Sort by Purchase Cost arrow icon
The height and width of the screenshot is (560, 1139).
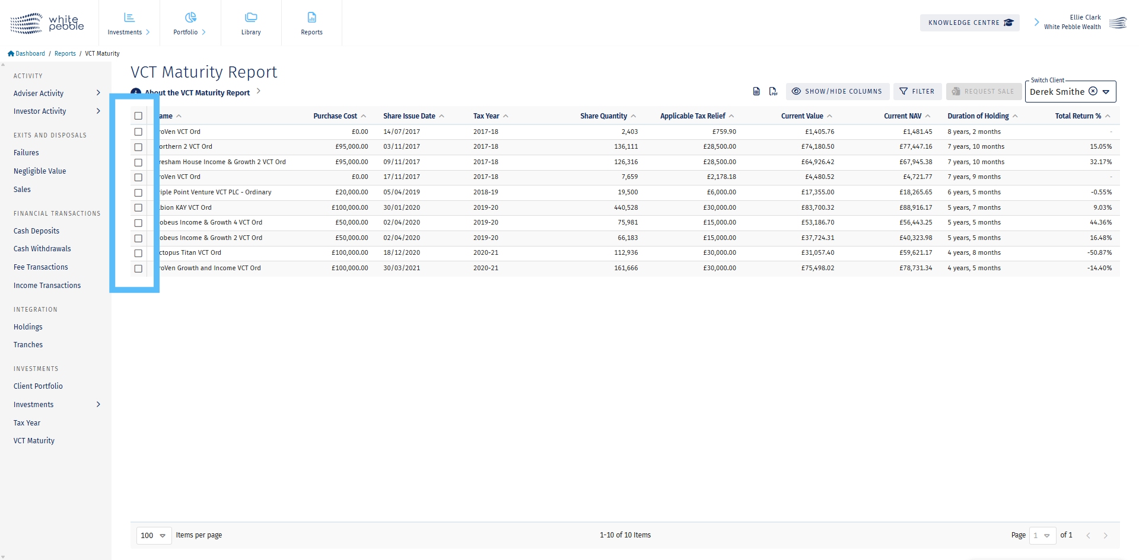pyautogui.click(x=364, y=116)
